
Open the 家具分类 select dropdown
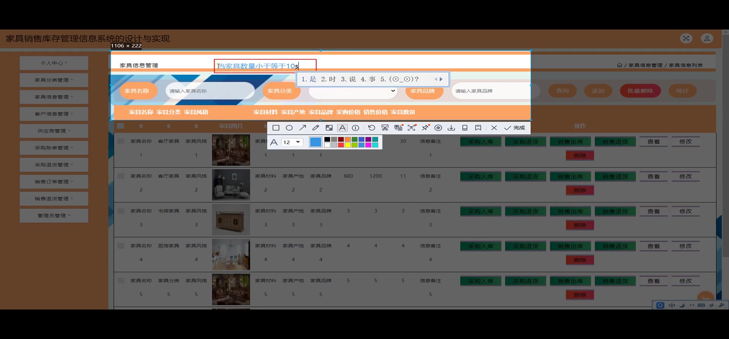point(353,91)
